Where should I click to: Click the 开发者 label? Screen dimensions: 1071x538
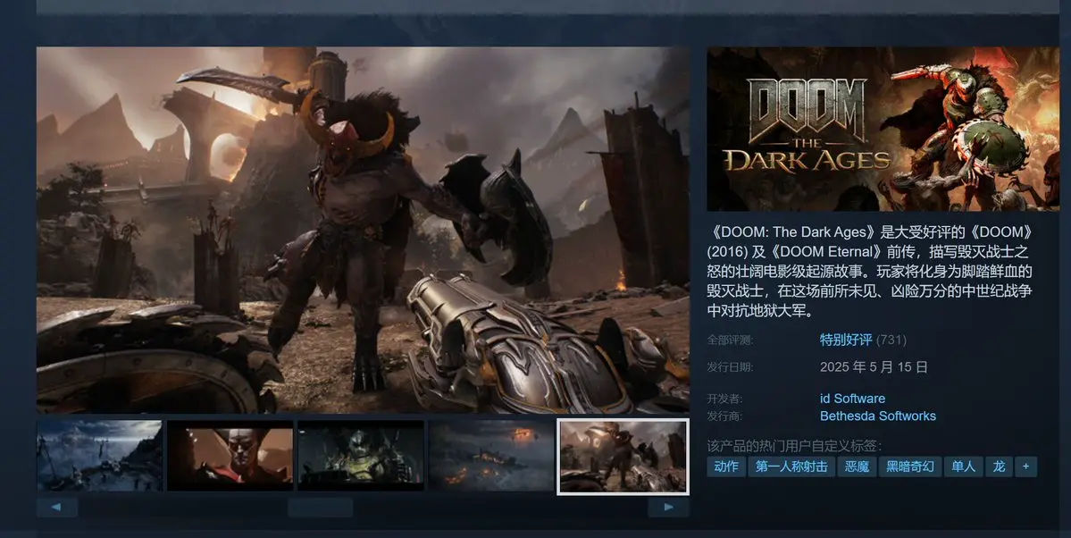(724, 399)
